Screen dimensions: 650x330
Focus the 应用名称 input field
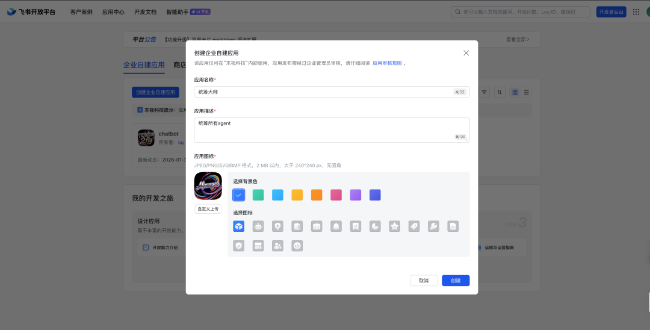pyautogui.click(x=332, y=92)
